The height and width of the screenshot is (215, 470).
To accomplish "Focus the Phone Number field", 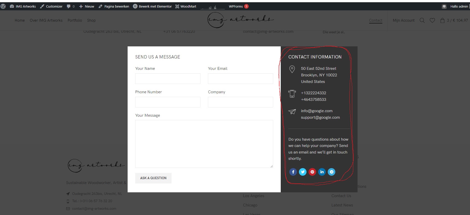I will point(168,102).
